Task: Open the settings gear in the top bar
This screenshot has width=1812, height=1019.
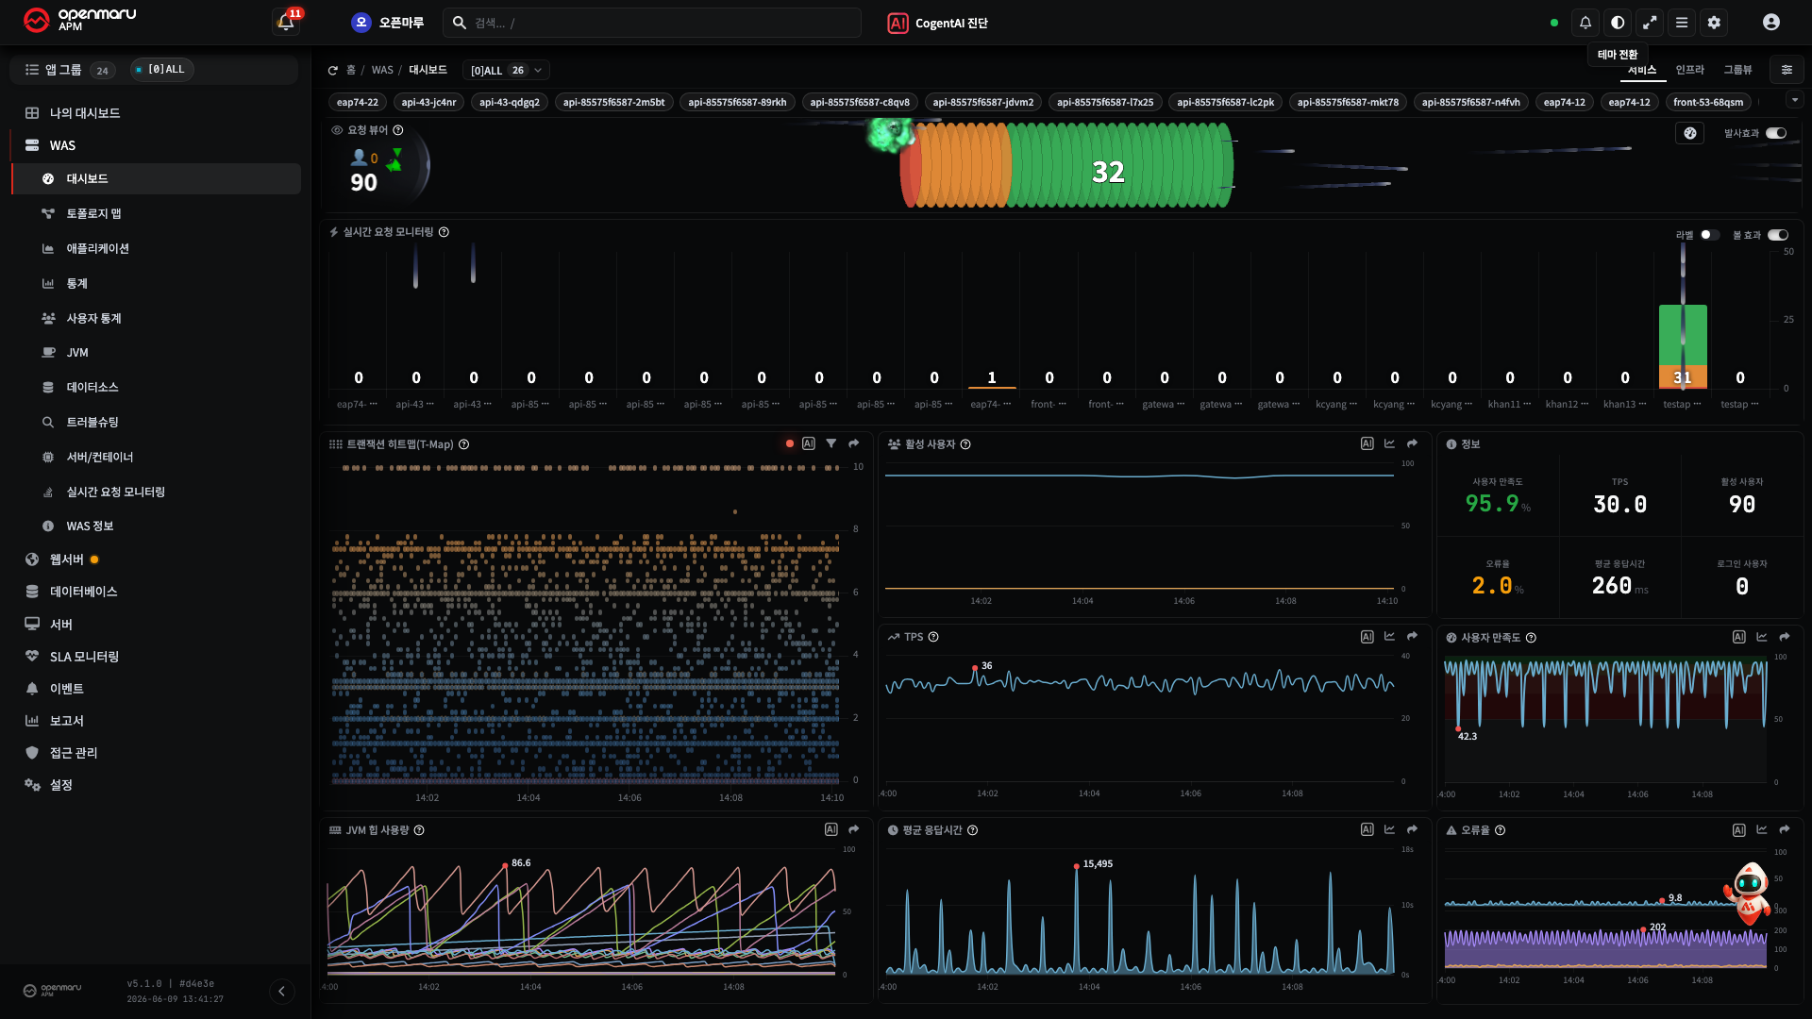Action: click(x=1714, y=23)
